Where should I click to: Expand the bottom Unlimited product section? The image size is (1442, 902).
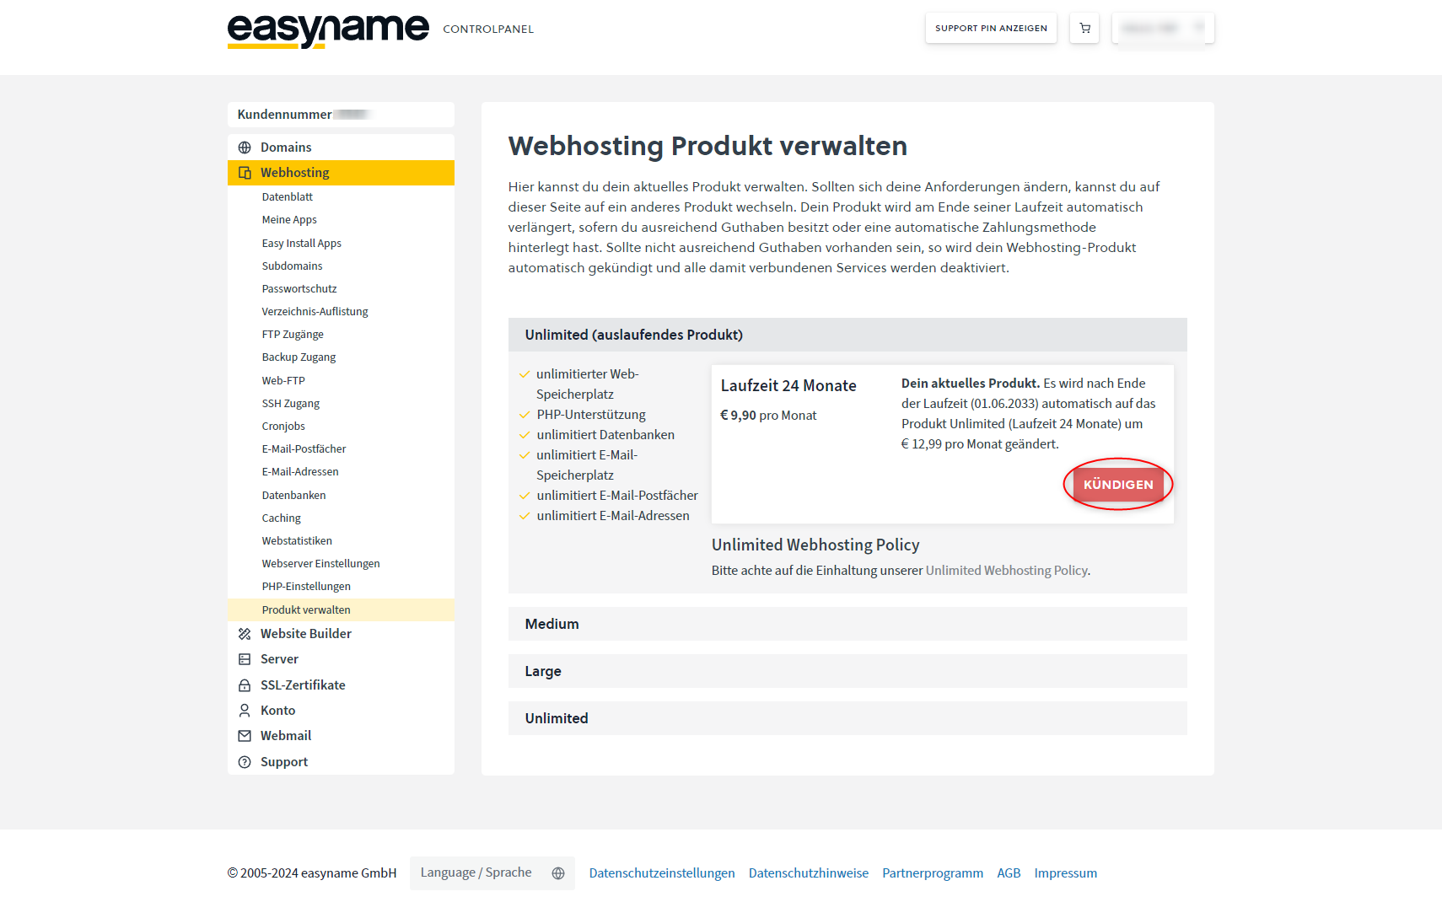tap(847, 718)
